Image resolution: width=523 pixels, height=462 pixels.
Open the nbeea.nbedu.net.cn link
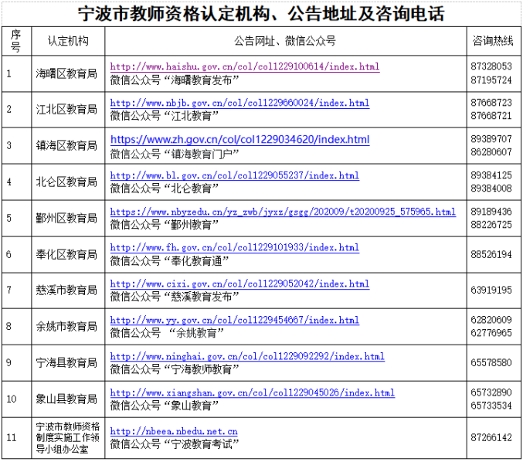tap(174, 432)
